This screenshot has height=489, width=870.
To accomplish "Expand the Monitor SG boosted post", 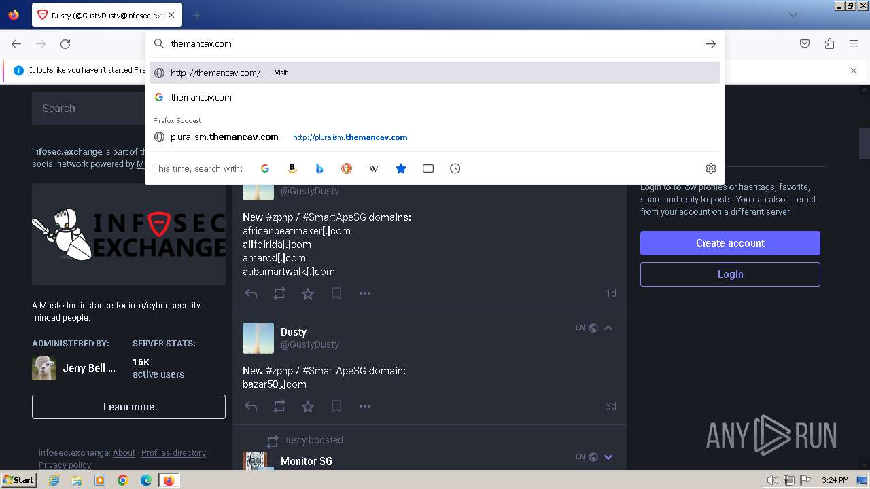I will 608,457.
